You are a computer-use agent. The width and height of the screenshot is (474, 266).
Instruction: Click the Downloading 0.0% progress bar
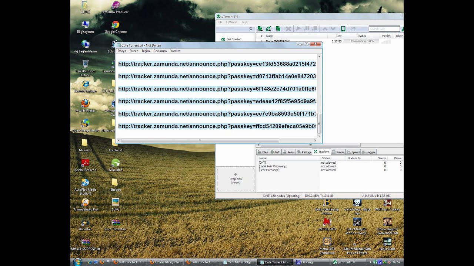tap(361, 41)
